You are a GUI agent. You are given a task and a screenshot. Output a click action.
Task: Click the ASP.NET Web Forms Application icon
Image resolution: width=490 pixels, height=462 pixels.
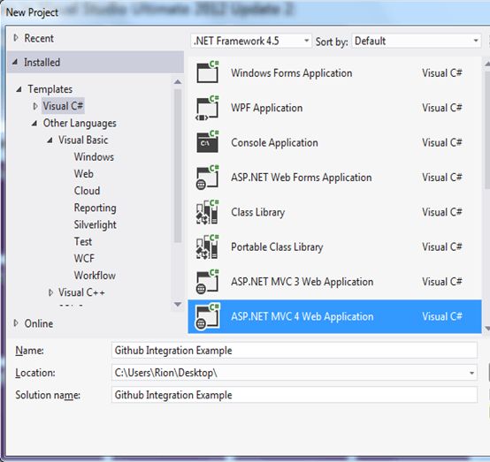click(x=208, y=178)
